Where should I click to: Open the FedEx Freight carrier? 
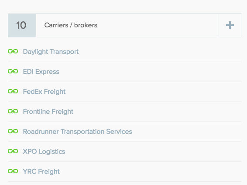pyautogui.click(x=44, y=92)
